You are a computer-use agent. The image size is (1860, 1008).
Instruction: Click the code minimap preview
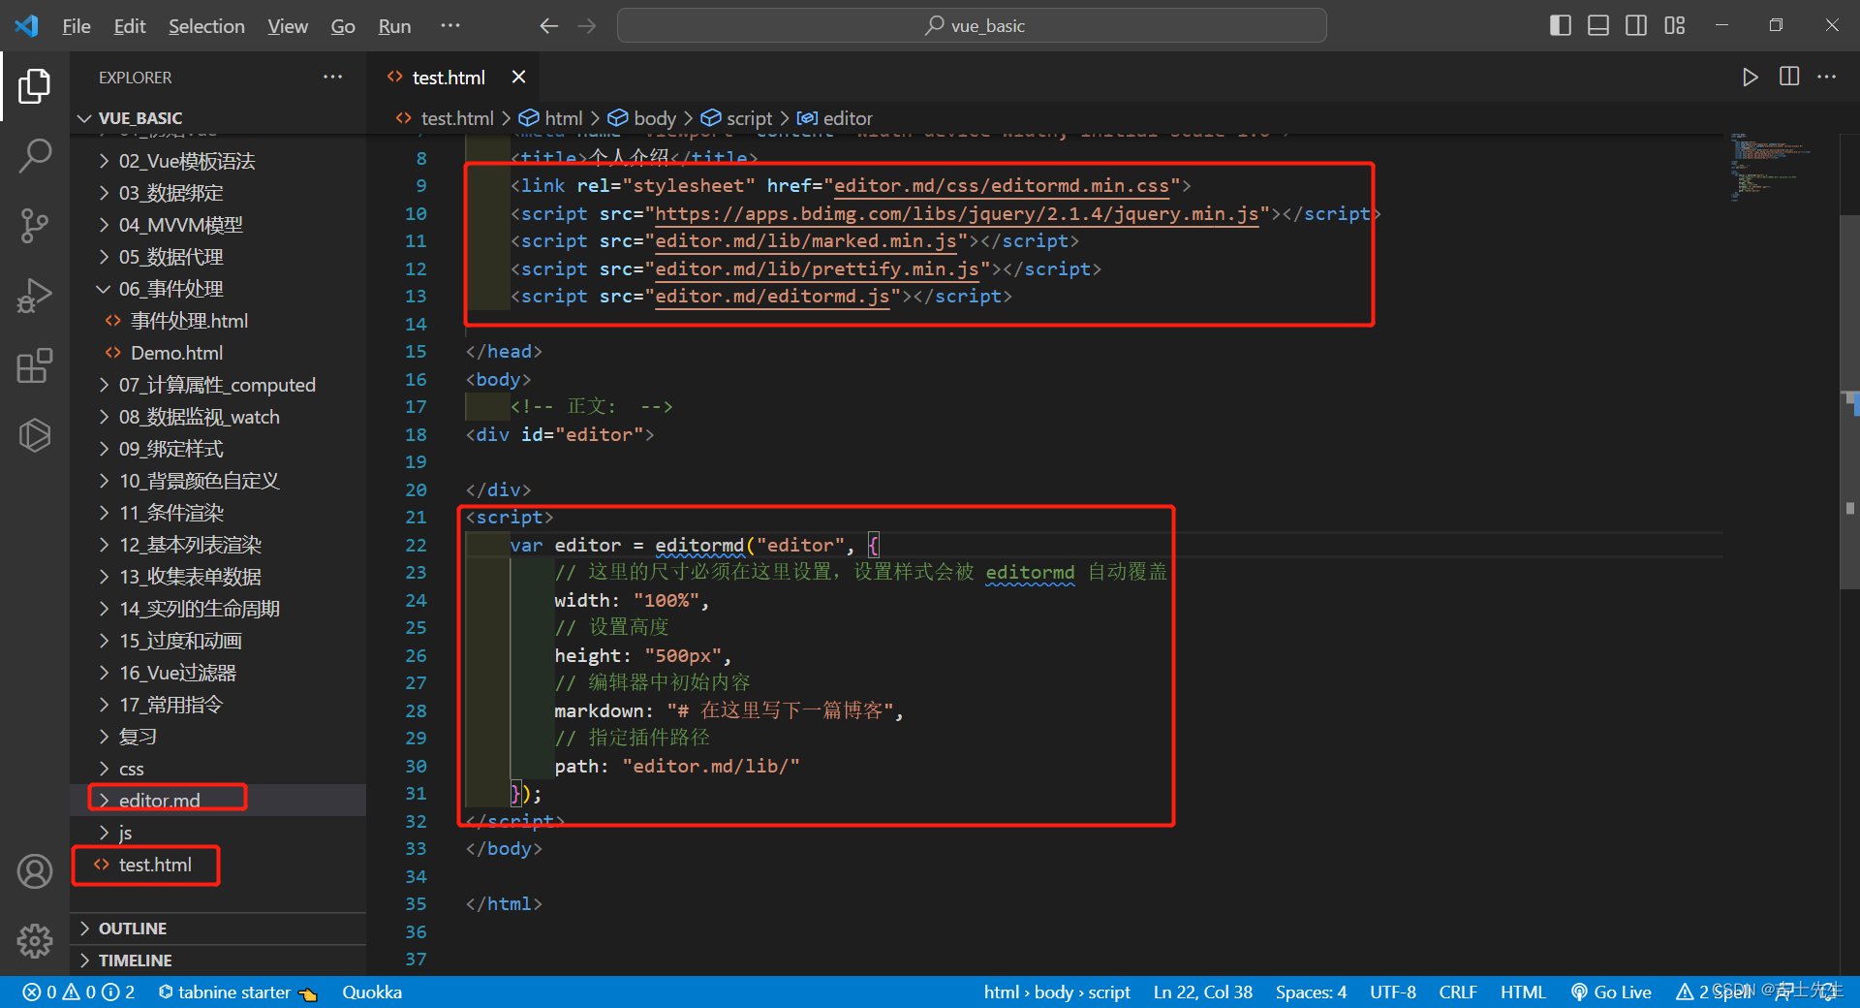tap(1771, 167)
